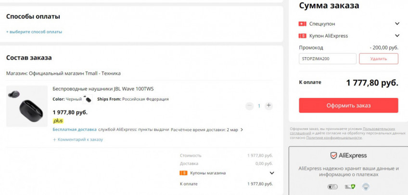Click the Доставка 0,00 руб. value
Image resolution: width=408 pixels, height=195 pixels.
[x=264, y=164]
